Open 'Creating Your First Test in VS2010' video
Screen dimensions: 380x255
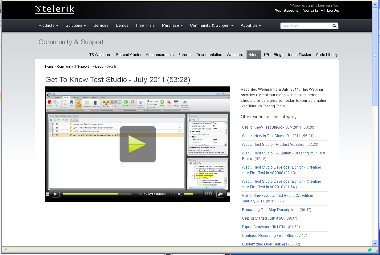click(281, 184)
